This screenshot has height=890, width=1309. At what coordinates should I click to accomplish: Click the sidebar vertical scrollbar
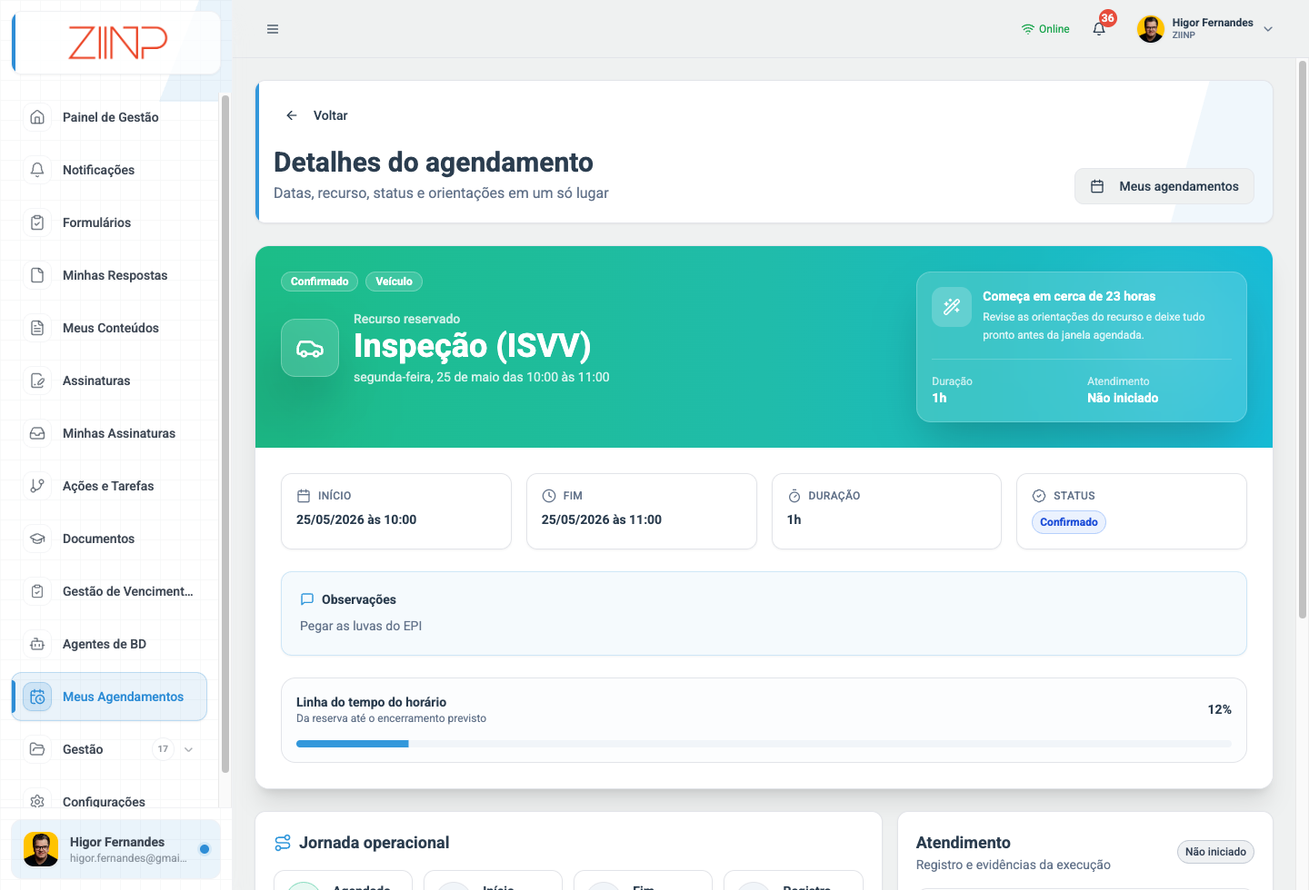pos(225,434)
